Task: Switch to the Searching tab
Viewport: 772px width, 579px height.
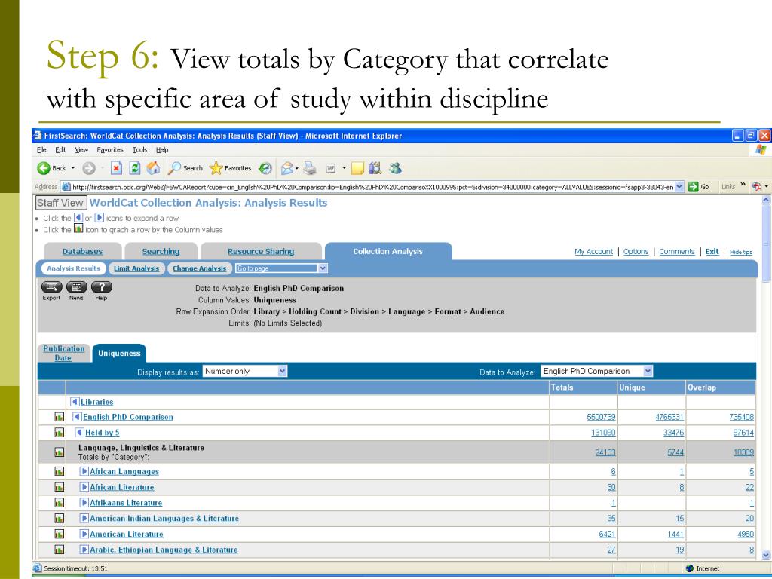Action: [x=161, y=252]
